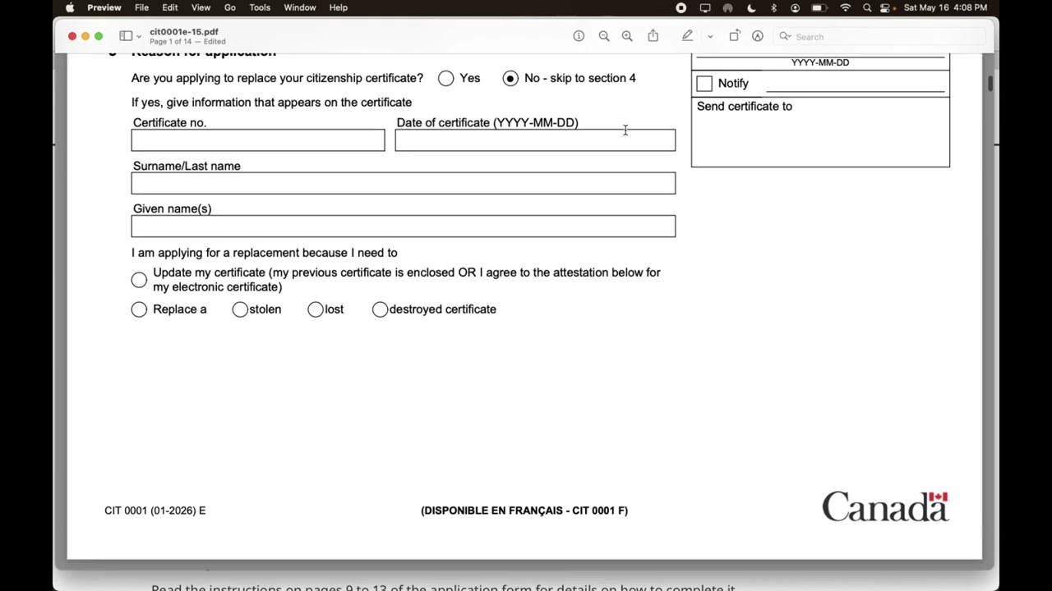Screen dimensions: 1052x591
Task: Click the Send certificate to box
Action: (x=820, y=132)
